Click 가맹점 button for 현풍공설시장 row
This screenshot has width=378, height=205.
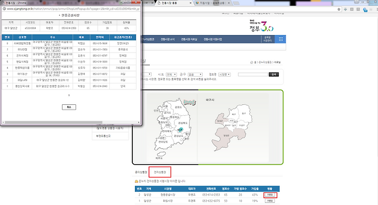pos(270,195)
